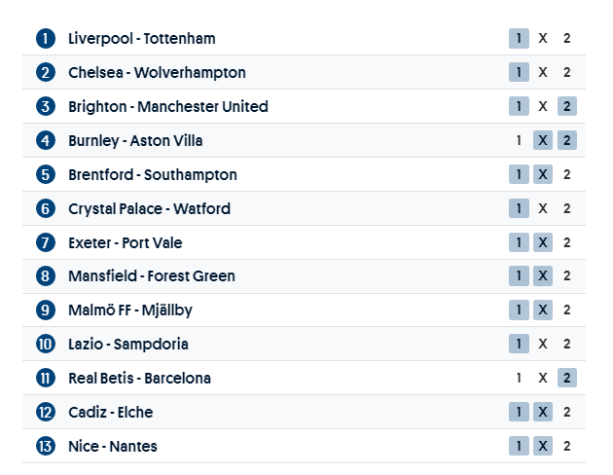Toggle away win for Exeter - Port Vale
The width and height of the screenshot is (613, 475).
(x=567, y=242)
